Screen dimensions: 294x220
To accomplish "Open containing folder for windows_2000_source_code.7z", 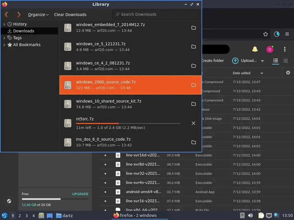I will [194, 85].
